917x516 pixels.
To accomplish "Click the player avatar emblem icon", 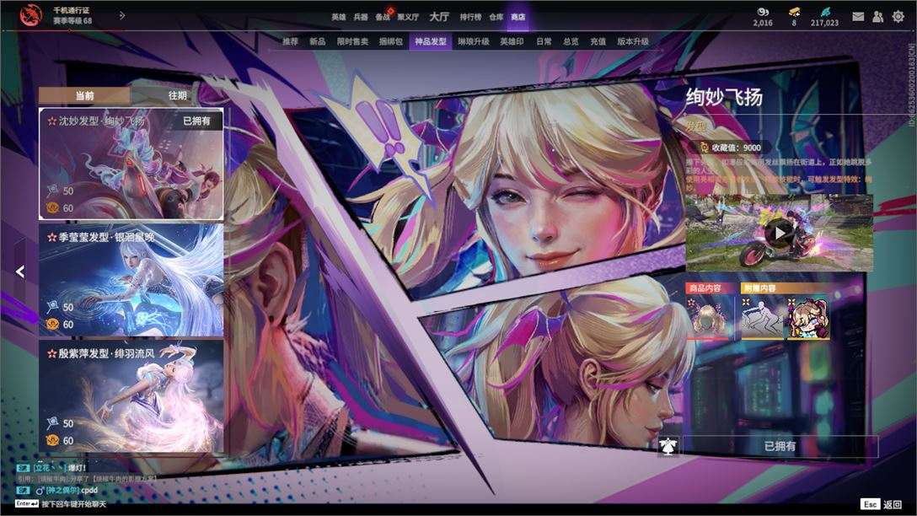I will point(31,15).
